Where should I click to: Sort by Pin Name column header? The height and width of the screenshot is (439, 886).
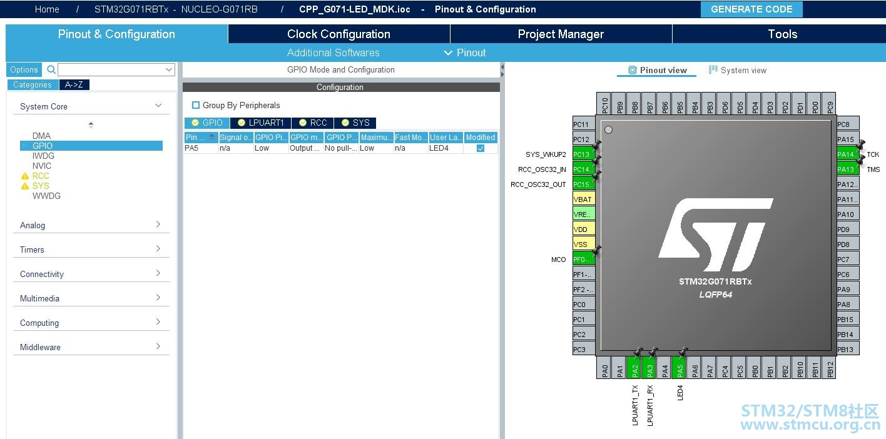point(200,137)
